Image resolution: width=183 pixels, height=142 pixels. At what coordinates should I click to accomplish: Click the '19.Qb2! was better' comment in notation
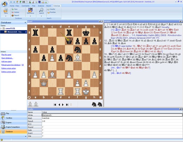click(x=121, y=46)
